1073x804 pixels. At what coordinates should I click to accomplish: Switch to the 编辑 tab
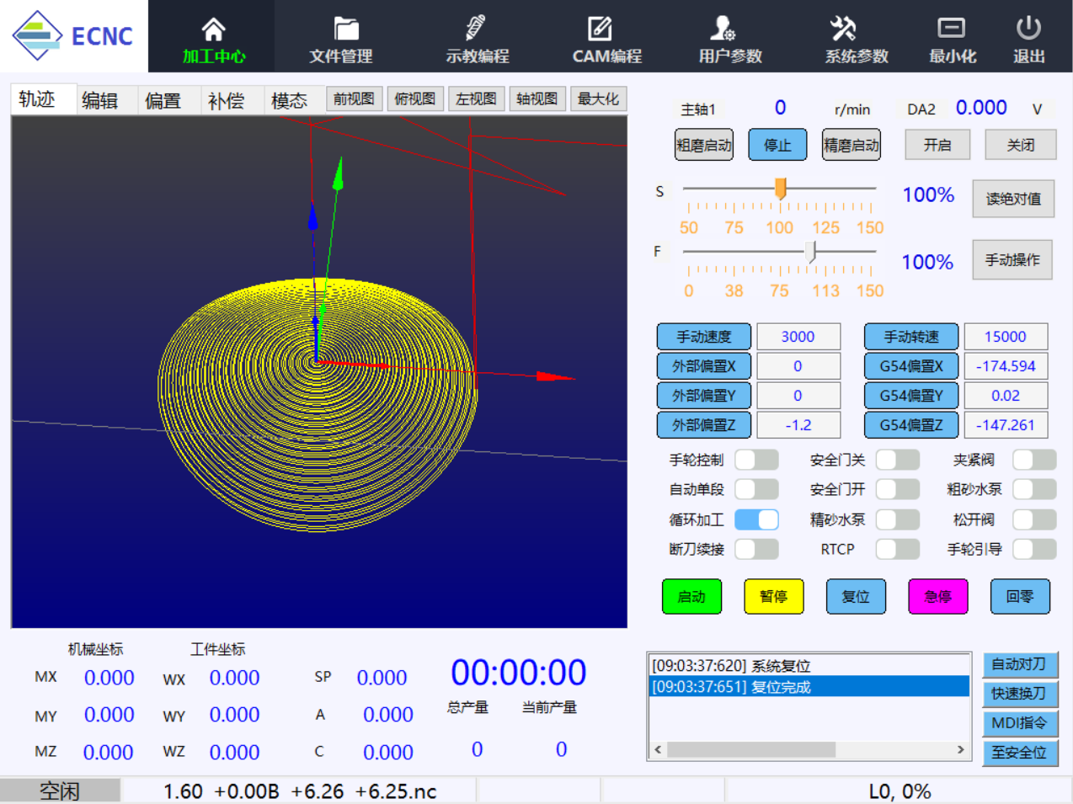(99, 101)
